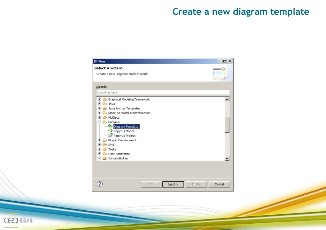This screenshot has width=326, height=230.
Task: Click the Tasks folder icon
Action: tap(105, 149)
